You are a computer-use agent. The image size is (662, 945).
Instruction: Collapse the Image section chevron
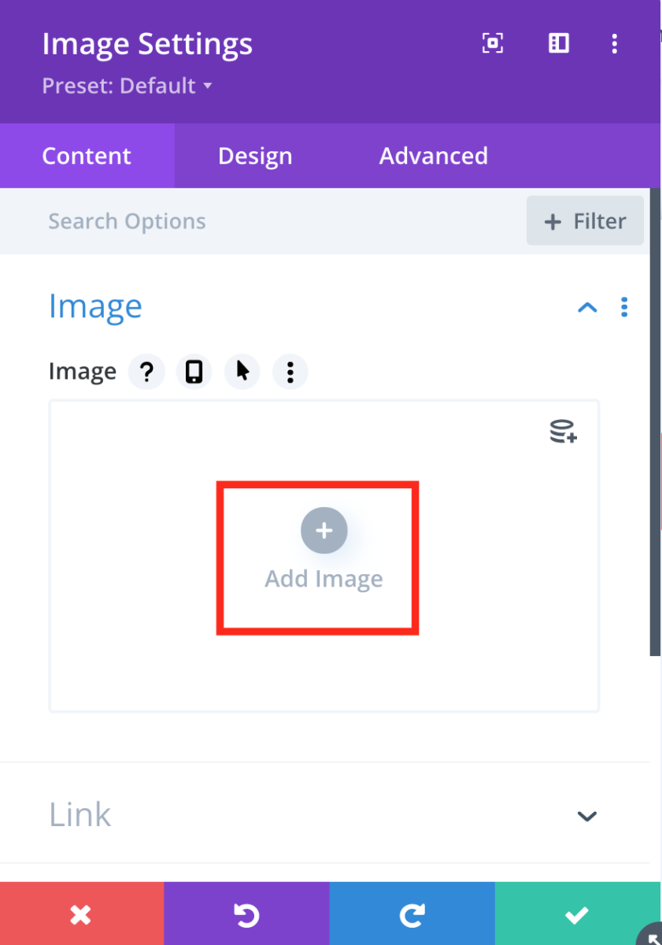coord(587,307)
